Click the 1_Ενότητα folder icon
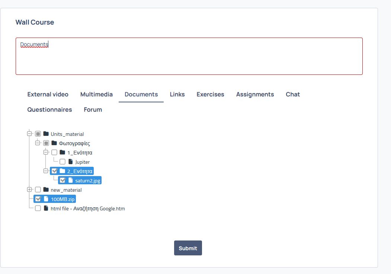 (x=63, y=152)
